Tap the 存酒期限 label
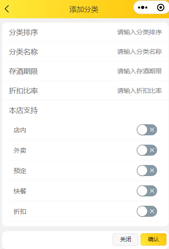169x249 pixels. pyautogui.click(x=23, y=71)
